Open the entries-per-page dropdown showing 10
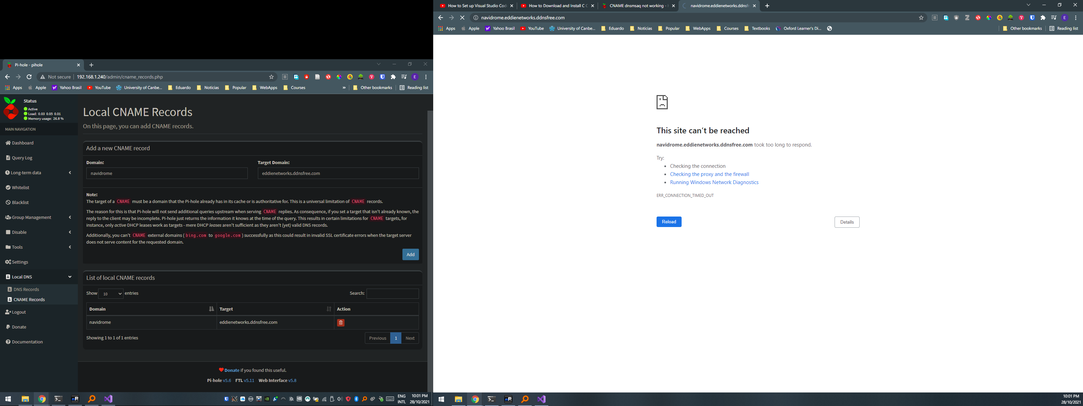The width and height of the screenshot is (1083, 406). (111, 293)
